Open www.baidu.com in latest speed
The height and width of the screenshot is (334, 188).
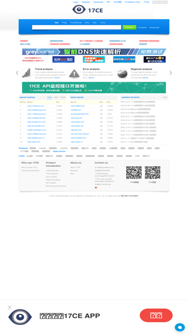(78, 122)
